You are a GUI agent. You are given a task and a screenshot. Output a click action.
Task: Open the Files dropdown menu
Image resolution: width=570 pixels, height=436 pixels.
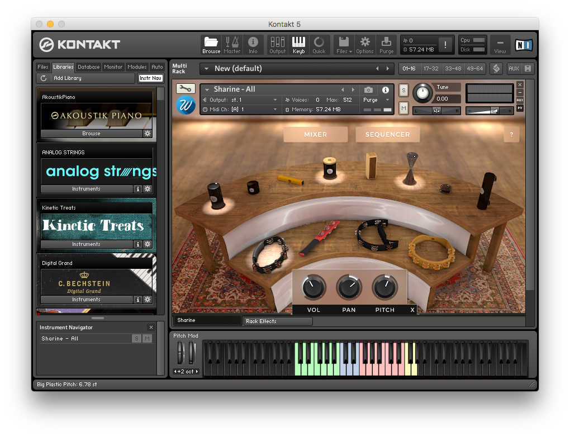pyautogui.click(x=344, y=45)
